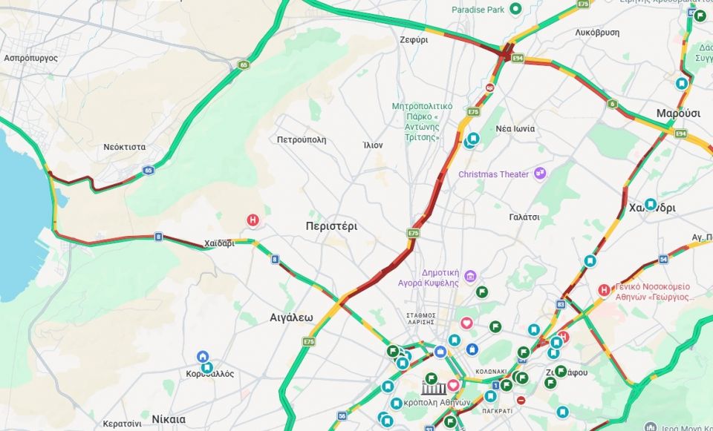The image size is (713, 431).
Task: Select the Christmas Theater purple pin
Action: click(540, 174)
